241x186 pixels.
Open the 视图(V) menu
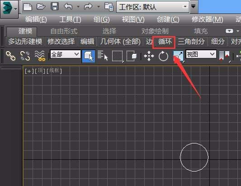pos(133,19)
